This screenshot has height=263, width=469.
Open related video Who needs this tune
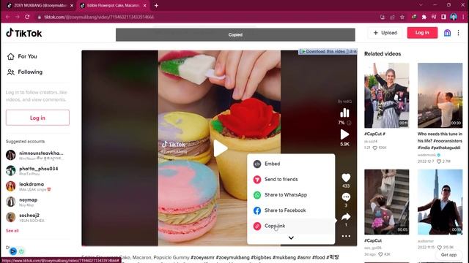440,96
